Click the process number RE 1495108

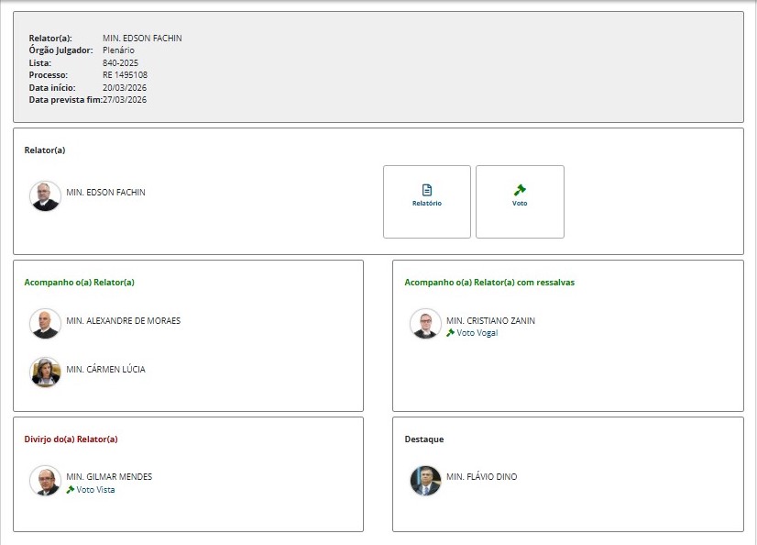pyautogui.click(x=125, y=75)
